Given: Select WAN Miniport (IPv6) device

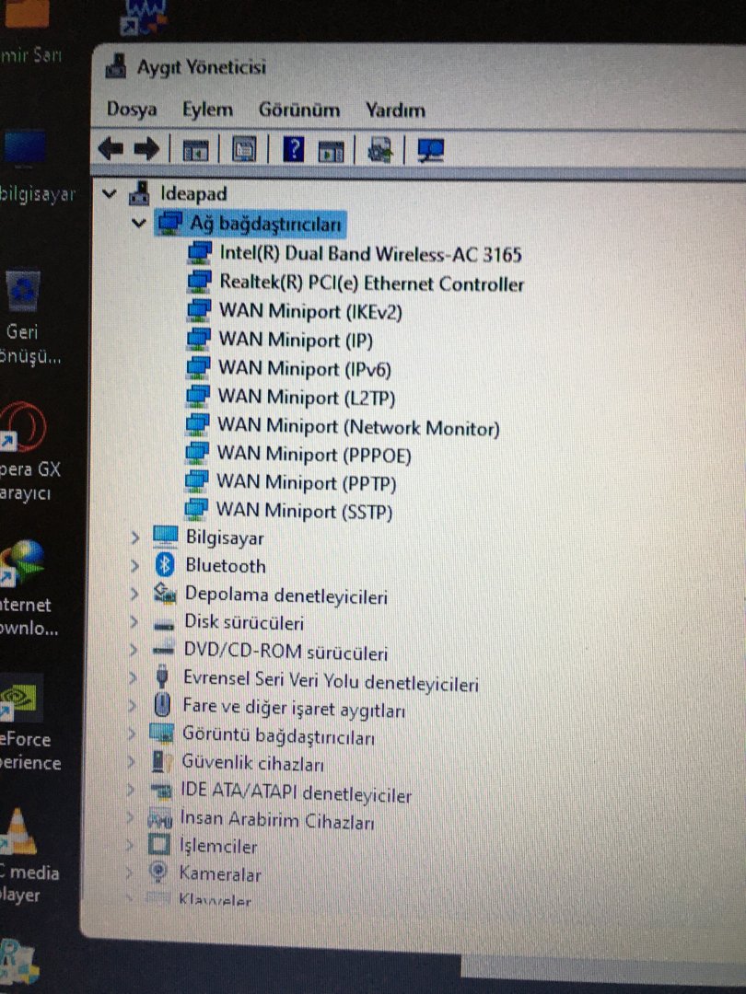Looking at the screenshot, I should point(305,368).
